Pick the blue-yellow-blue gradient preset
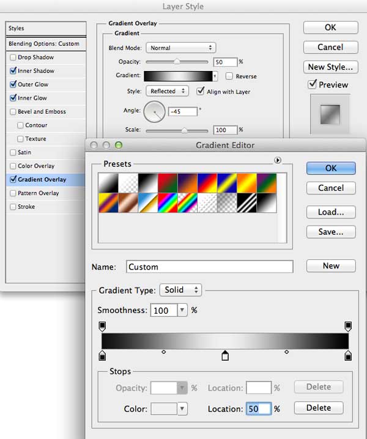The height and width of the screenshot is (439, 367). pyautogui.click(x=227, y=183)
